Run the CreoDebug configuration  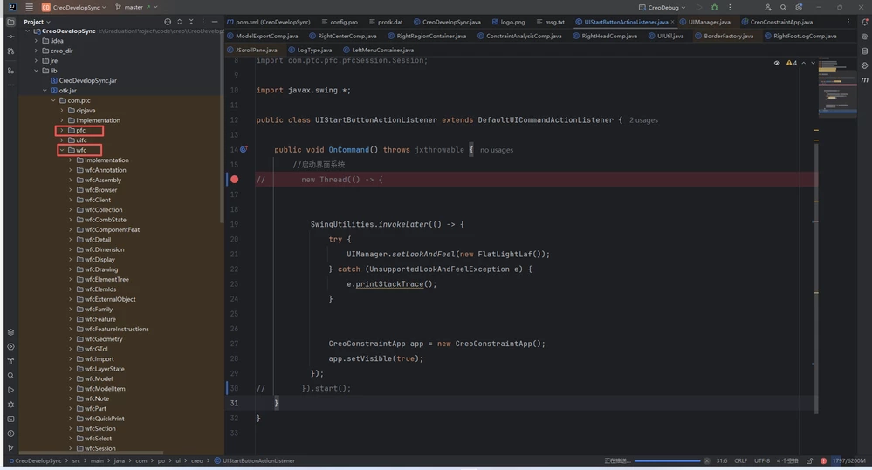click(699, 7)
